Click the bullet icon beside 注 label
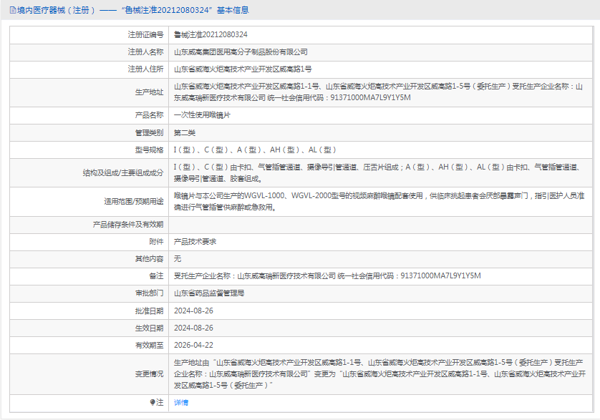The image size is (600, 420). coord(153,402)
